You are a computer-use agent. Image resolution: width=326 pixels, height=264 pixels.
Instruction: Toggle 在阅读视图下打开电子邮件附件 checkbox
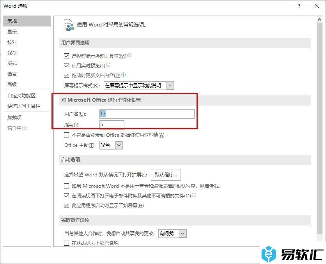(67, 195)
